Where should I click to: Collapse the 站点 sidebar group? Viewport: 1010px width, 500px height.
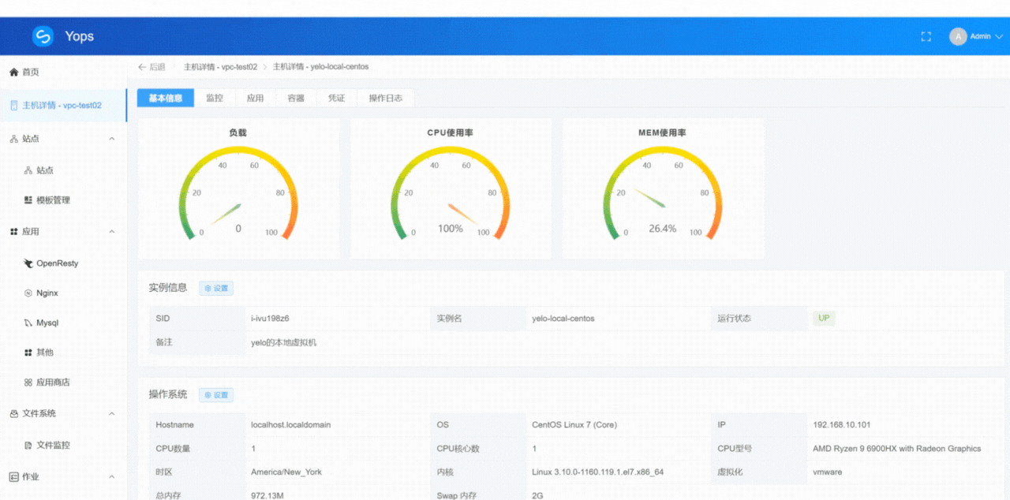[x=111, y=139]
